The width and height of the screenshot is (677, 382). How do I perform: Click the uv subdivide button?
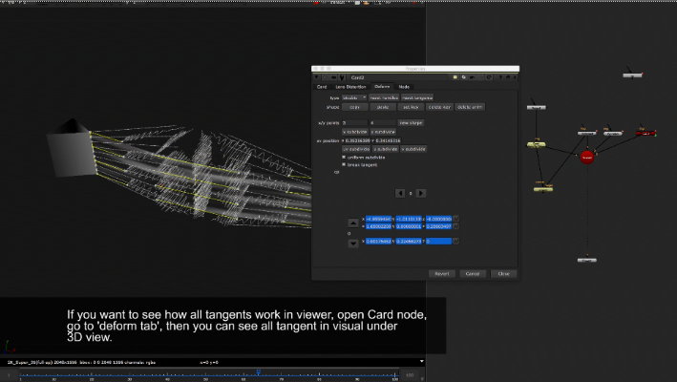tap(357, 149)
